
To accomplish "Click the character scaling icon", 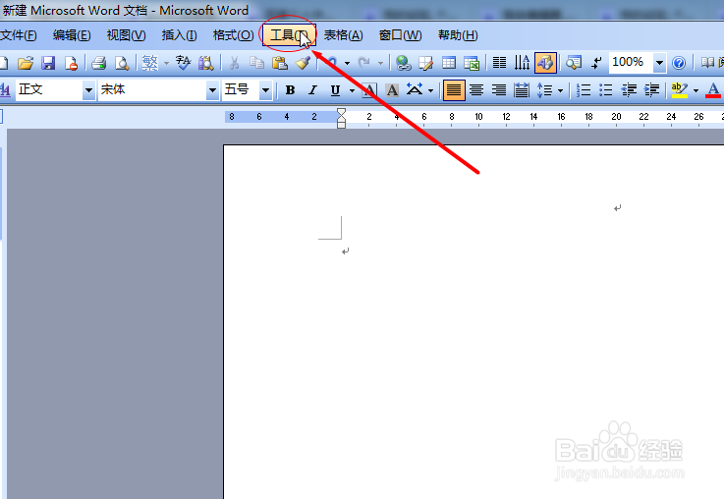I will [x=415, y=90].
